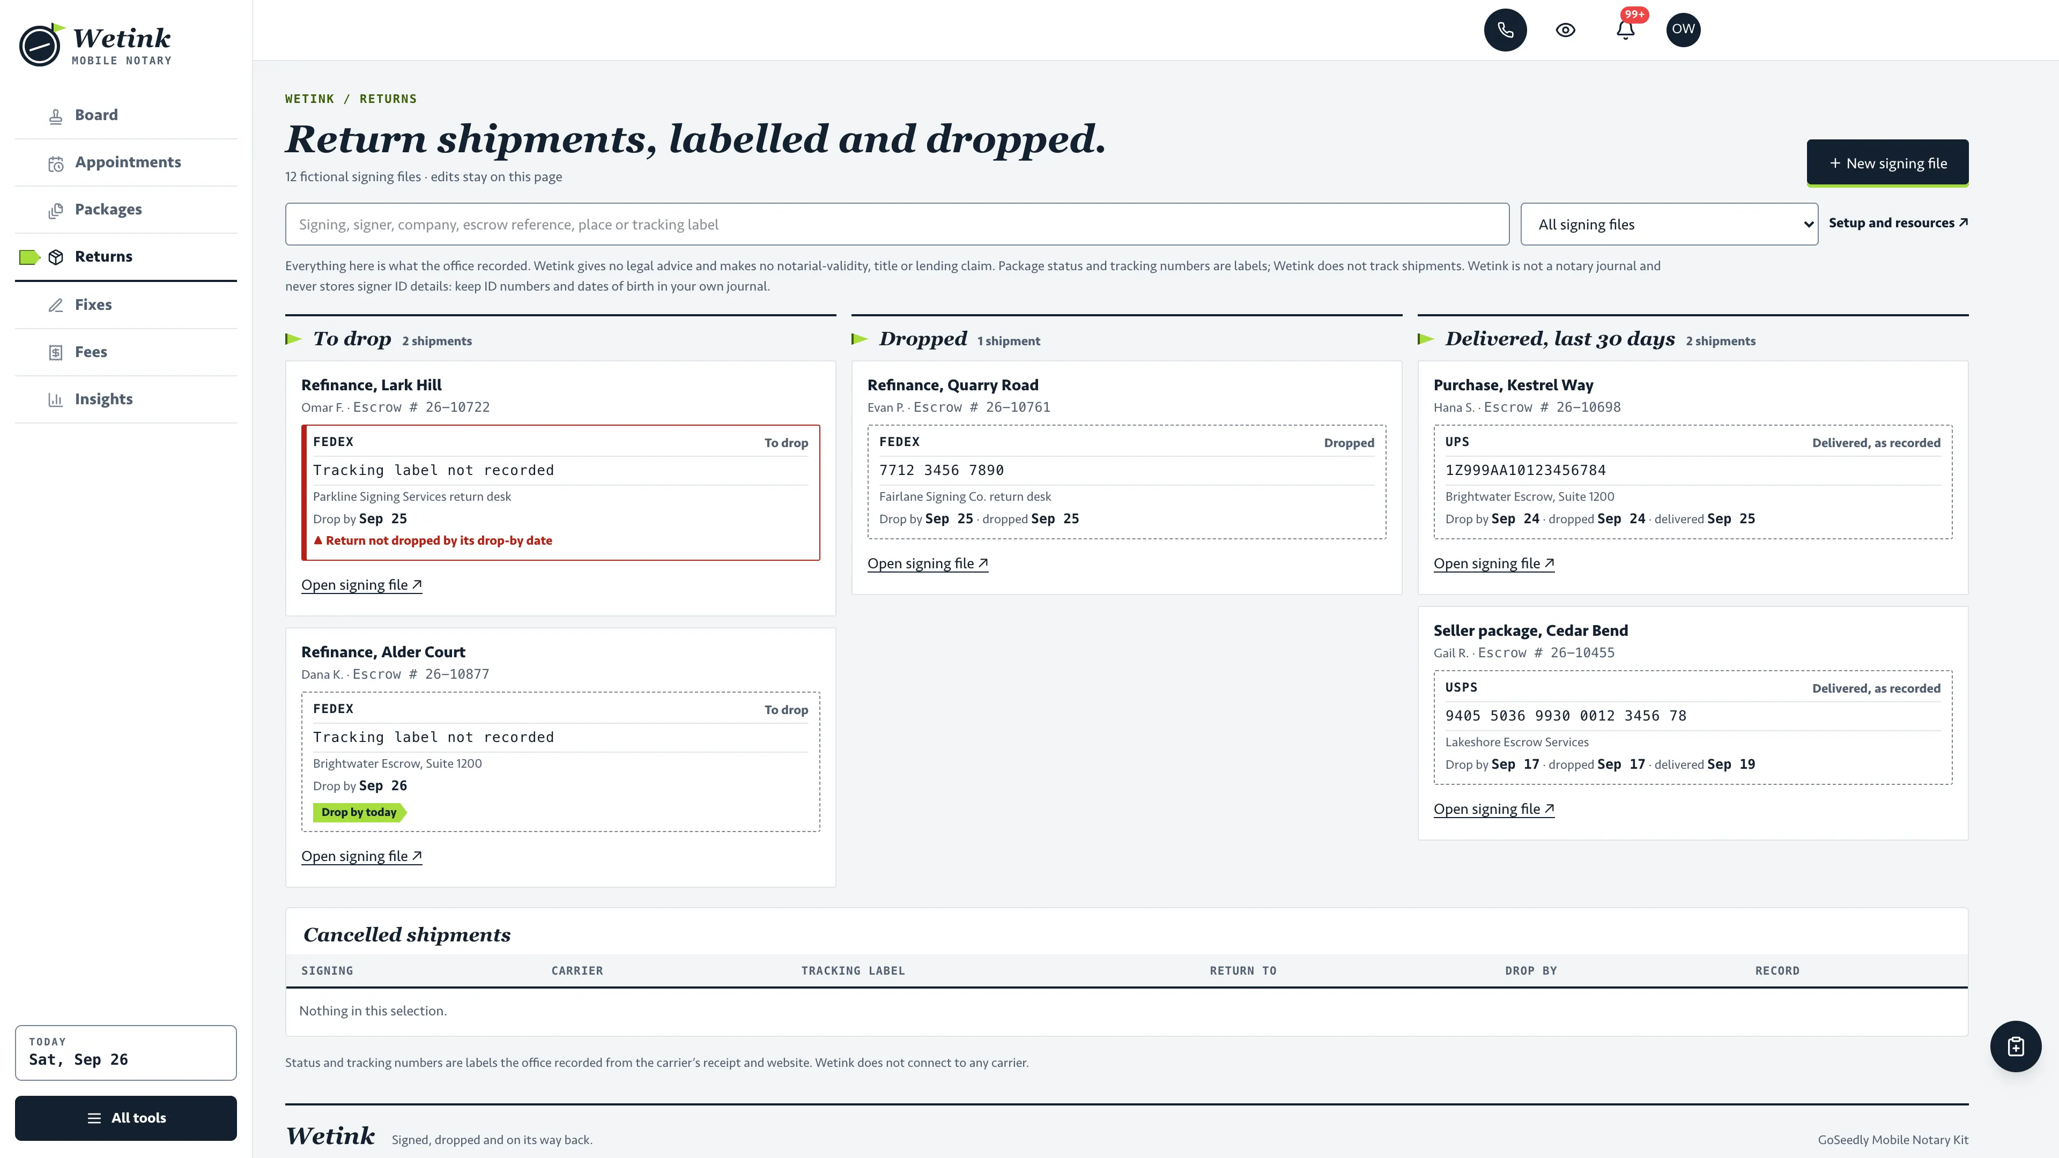This screenshot has height=1158, width=2059.
Task: Click the Wetink Mobile Notary logo
Action: click(x=96, y=46)
